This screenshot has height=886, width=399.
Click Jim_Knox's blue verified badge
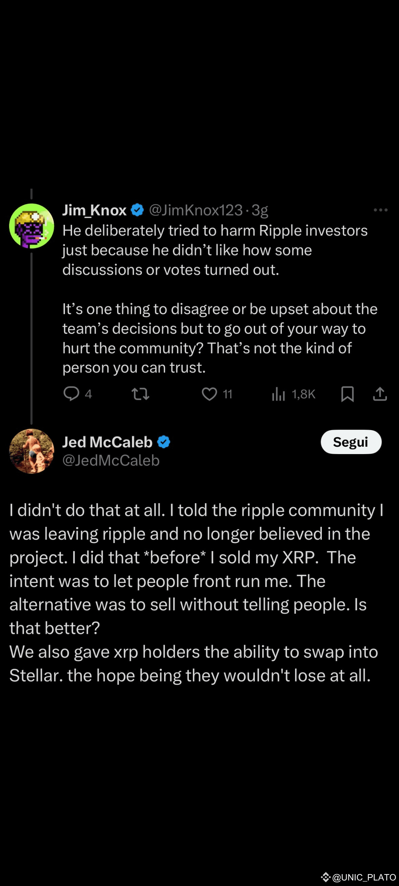click(137, 210)
